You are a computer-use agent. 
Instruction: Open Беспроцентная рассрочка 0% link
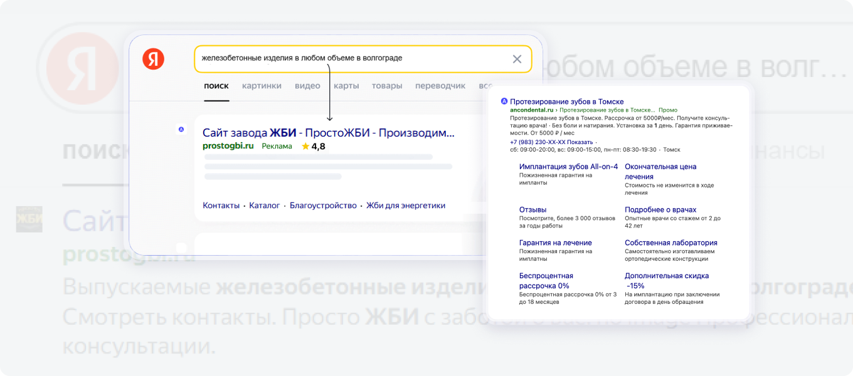pos(546,281)
